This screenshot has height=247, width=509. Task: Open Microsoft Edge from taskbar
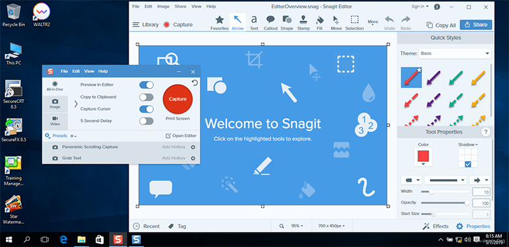(x=63, y=240)
